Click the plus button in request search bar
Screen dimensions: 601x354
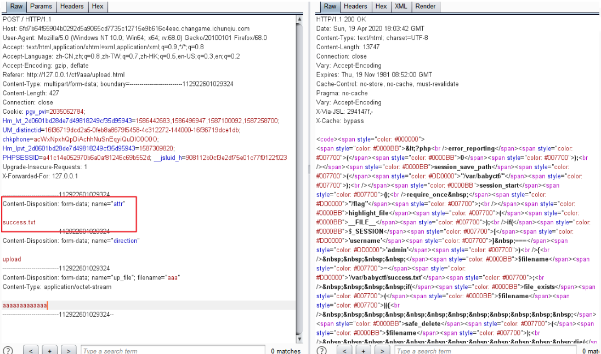49,350
